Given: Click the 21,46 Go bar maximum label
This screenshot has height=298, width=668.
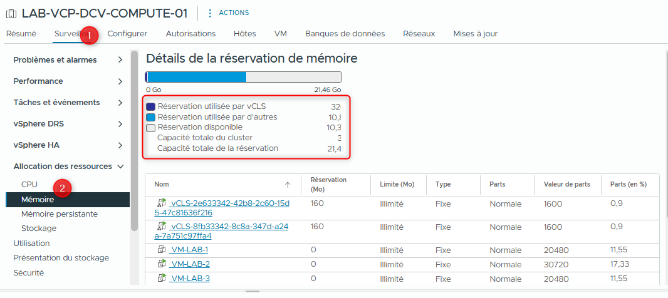Looking at the screenshot, I should [327, 90].
